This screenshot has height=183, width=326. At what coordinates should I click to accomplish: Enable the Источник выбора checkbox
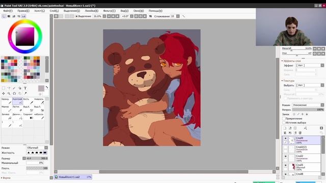[284, 123]
